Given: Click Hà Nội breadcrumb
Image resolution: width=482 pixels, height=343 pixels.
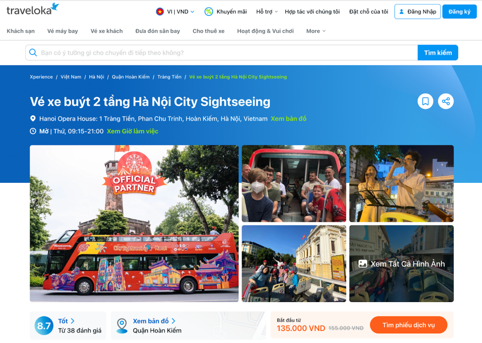Looking at the screenshot, I should 96,77.
